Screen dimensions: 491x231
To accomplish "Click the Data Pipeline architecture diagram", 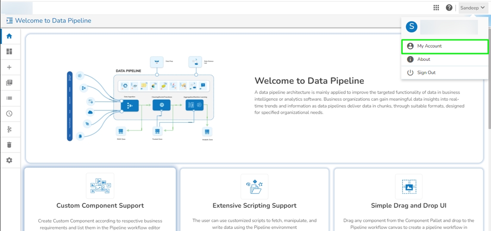I will [141, 99].
